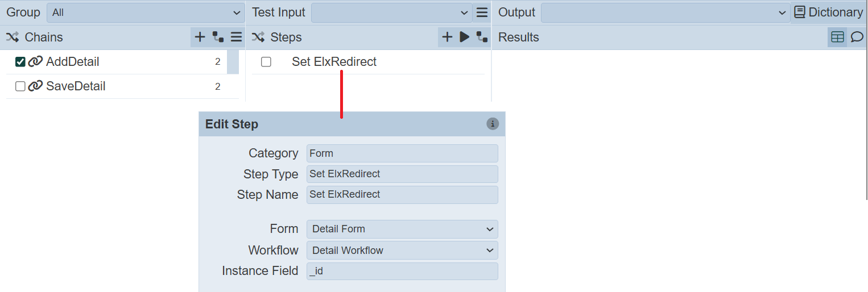
Task: Check the Set ElxRedirect step checkbox
Action: tap(266, 62)
